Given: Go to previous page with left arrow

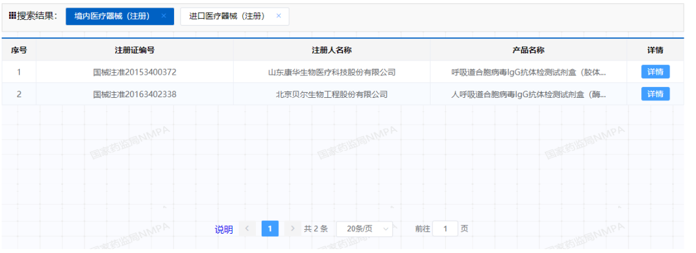Looking at the screenshot, I should [247, 229].
